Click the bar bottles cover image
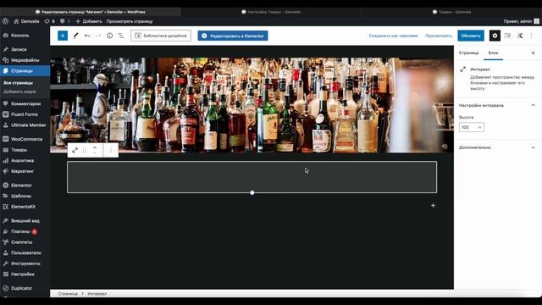This screenshot has height=305, width=542. point(252,105)
